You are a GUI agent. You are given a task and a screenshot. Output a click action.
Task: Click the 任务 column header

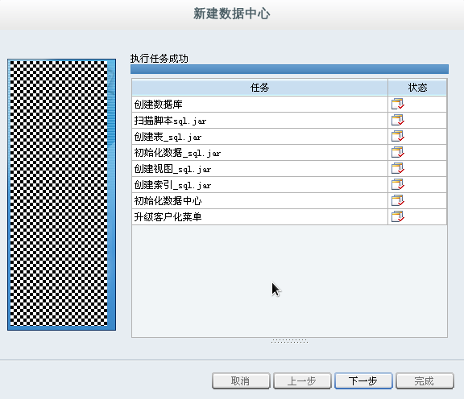coord(259,88)
